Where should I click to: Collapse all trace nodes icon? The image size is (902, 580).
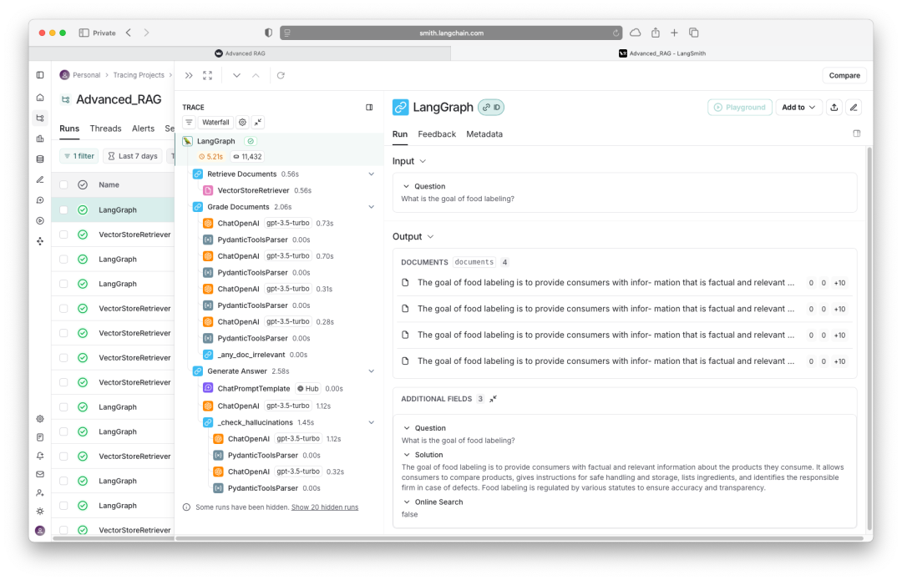tap(258, 122)
